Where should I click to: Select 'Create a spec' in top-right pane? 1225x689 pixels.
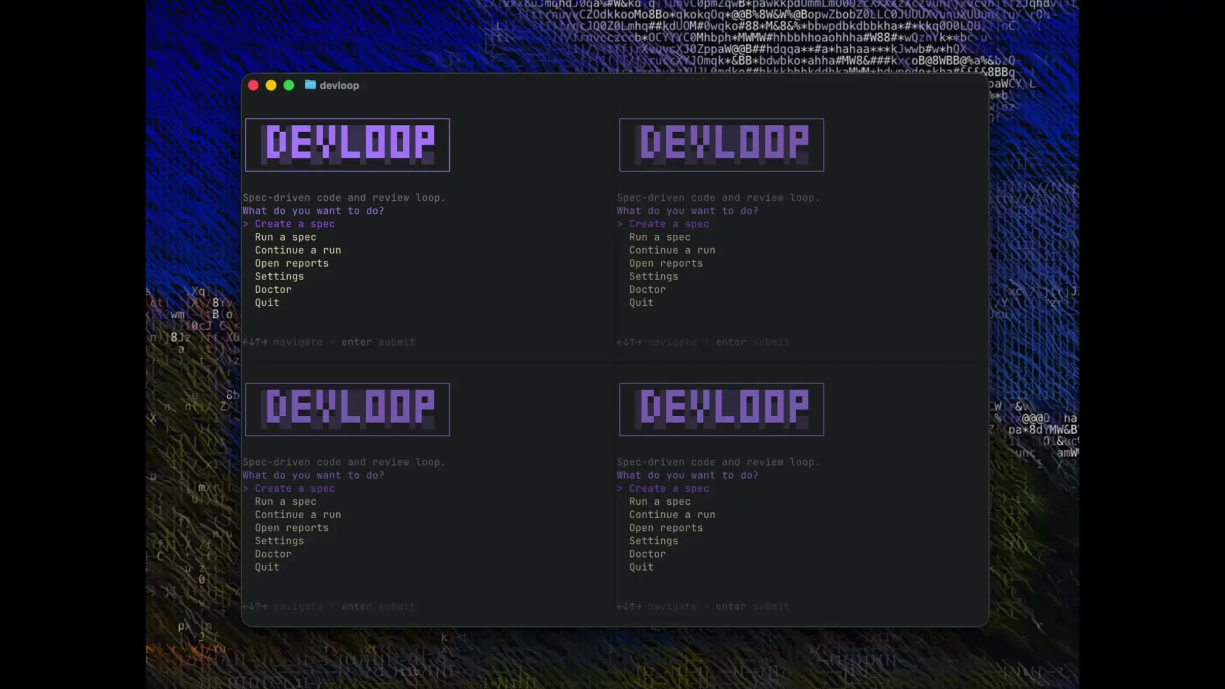669,224
